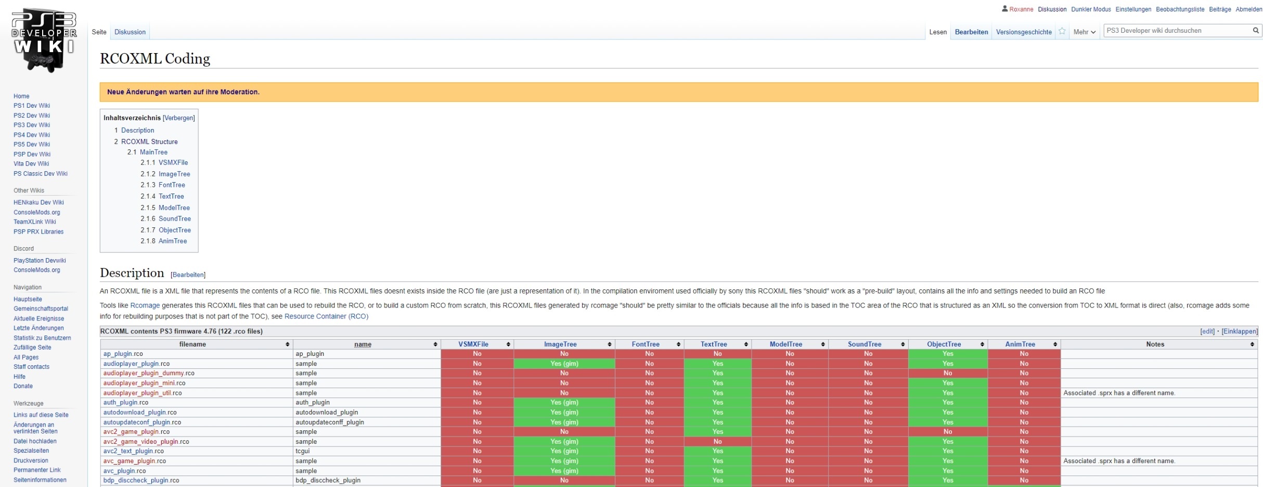Select the Lesen tab

(938, 32)
